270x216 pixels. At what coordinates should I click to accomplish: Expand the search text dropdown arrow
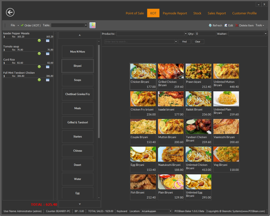tap(176, 42)
